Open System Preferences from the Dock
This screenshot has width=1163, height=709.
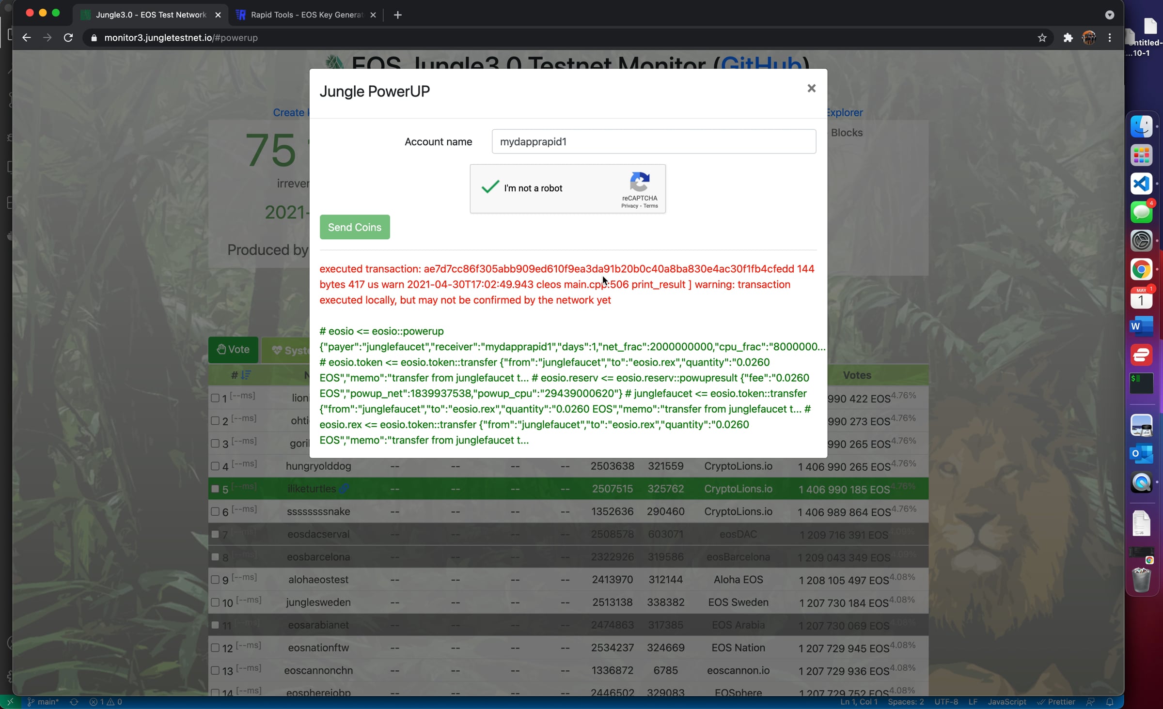[1141, 241]
